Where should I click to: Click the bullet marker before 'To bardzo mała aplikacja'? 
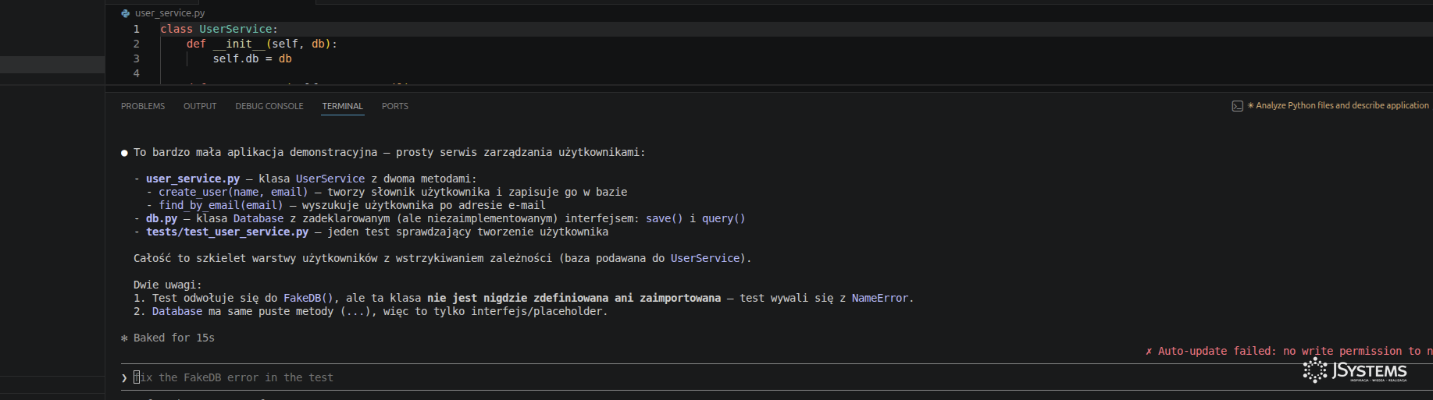[124, 153]
